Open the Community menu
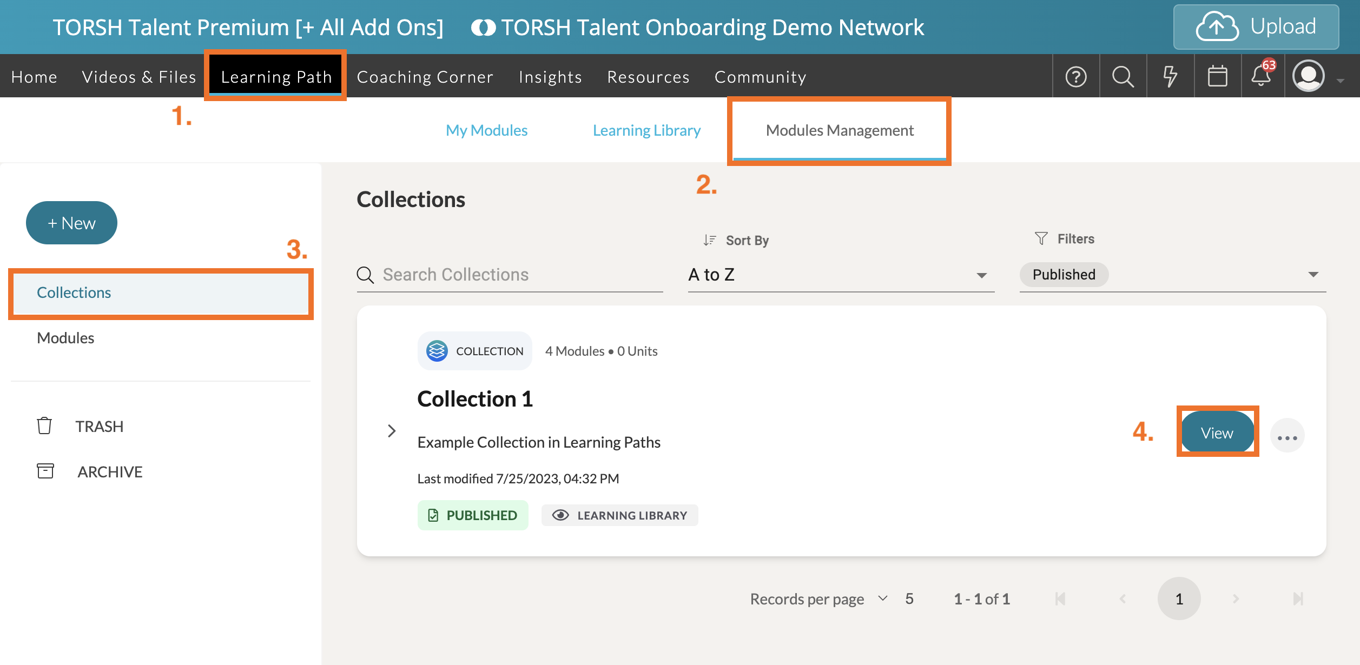Screen dimensions: 1360x665 (x=761, y=77)
